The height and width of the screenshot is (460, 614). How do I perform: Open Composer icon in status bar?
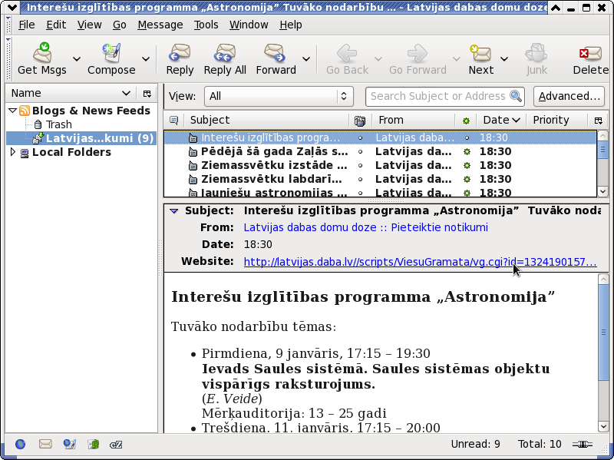coord(69,444)
